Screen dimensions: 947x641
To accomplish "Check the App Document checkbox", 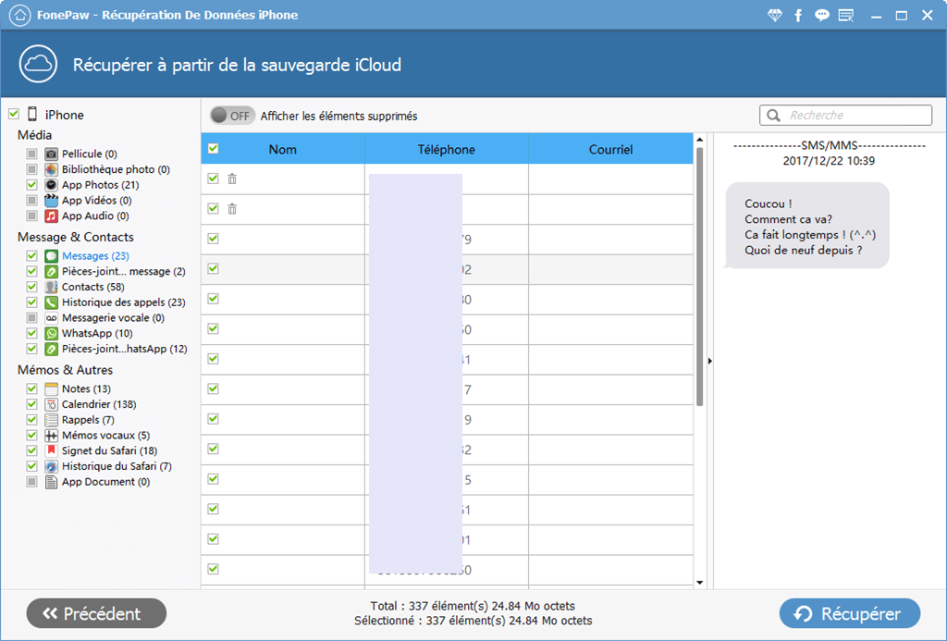I will tap(32, 482).
